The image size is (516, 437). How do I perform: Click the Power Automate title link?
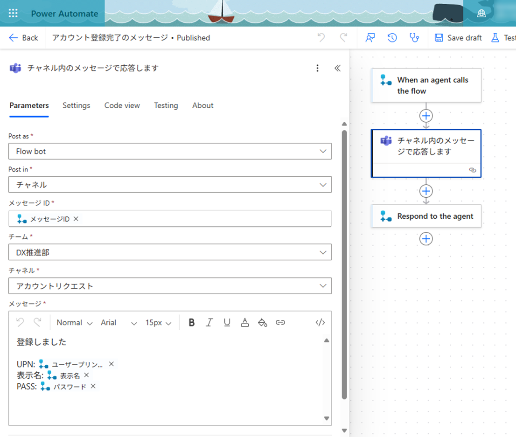64,14
